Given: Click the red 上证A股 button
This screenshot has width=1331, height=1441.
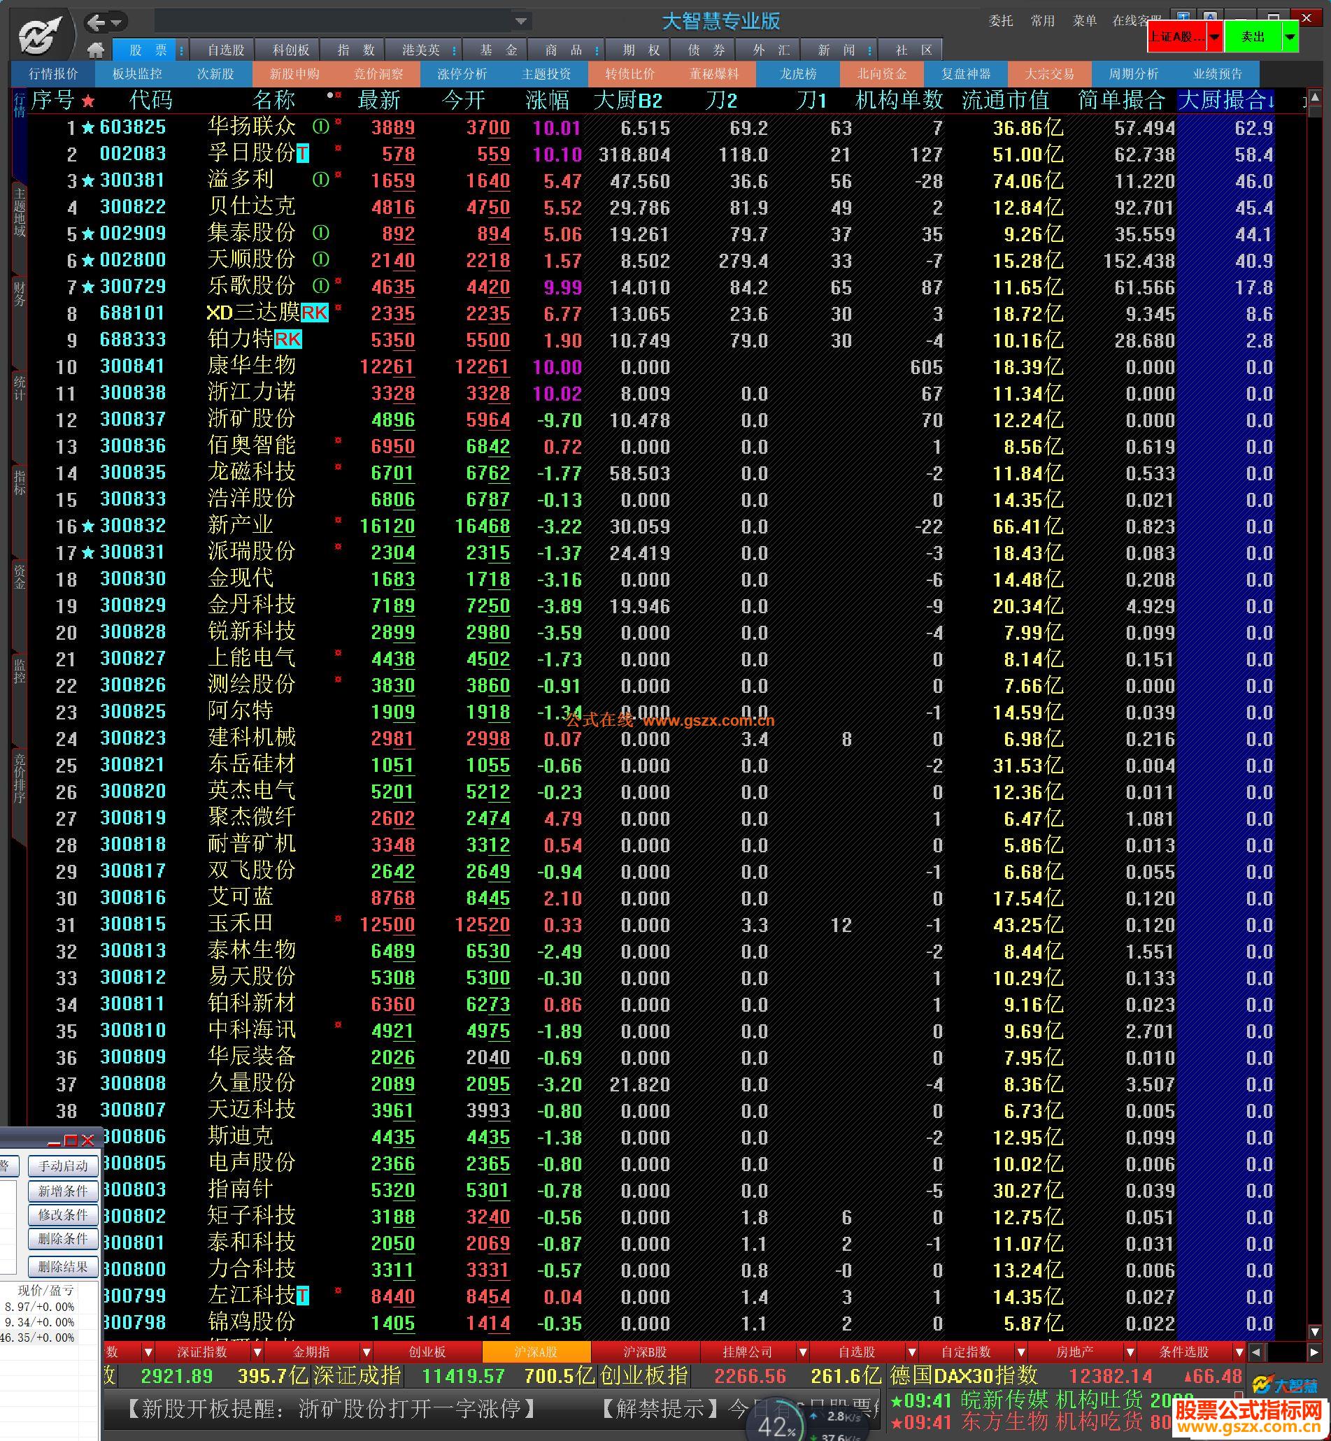Looking at the screenshot, I should tap(1178, 37).
